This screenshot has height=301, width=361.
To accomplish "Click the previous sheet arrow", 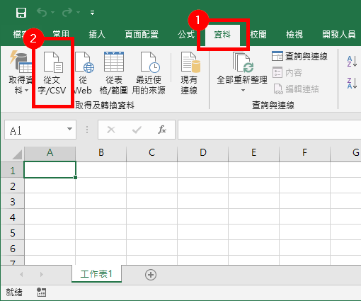I will pyautogui.click(x=21, y=274).
